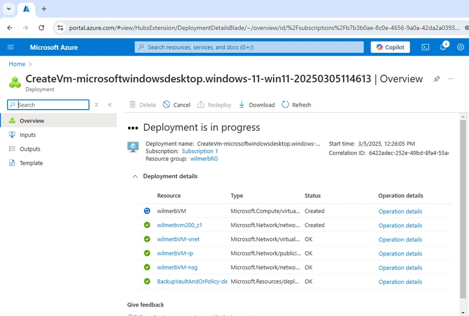Image resolution: width=469 pixels, height=316 pixels.
Task: View Operation details for wilmerbVM-vnet
Action: tap(400, 239)
